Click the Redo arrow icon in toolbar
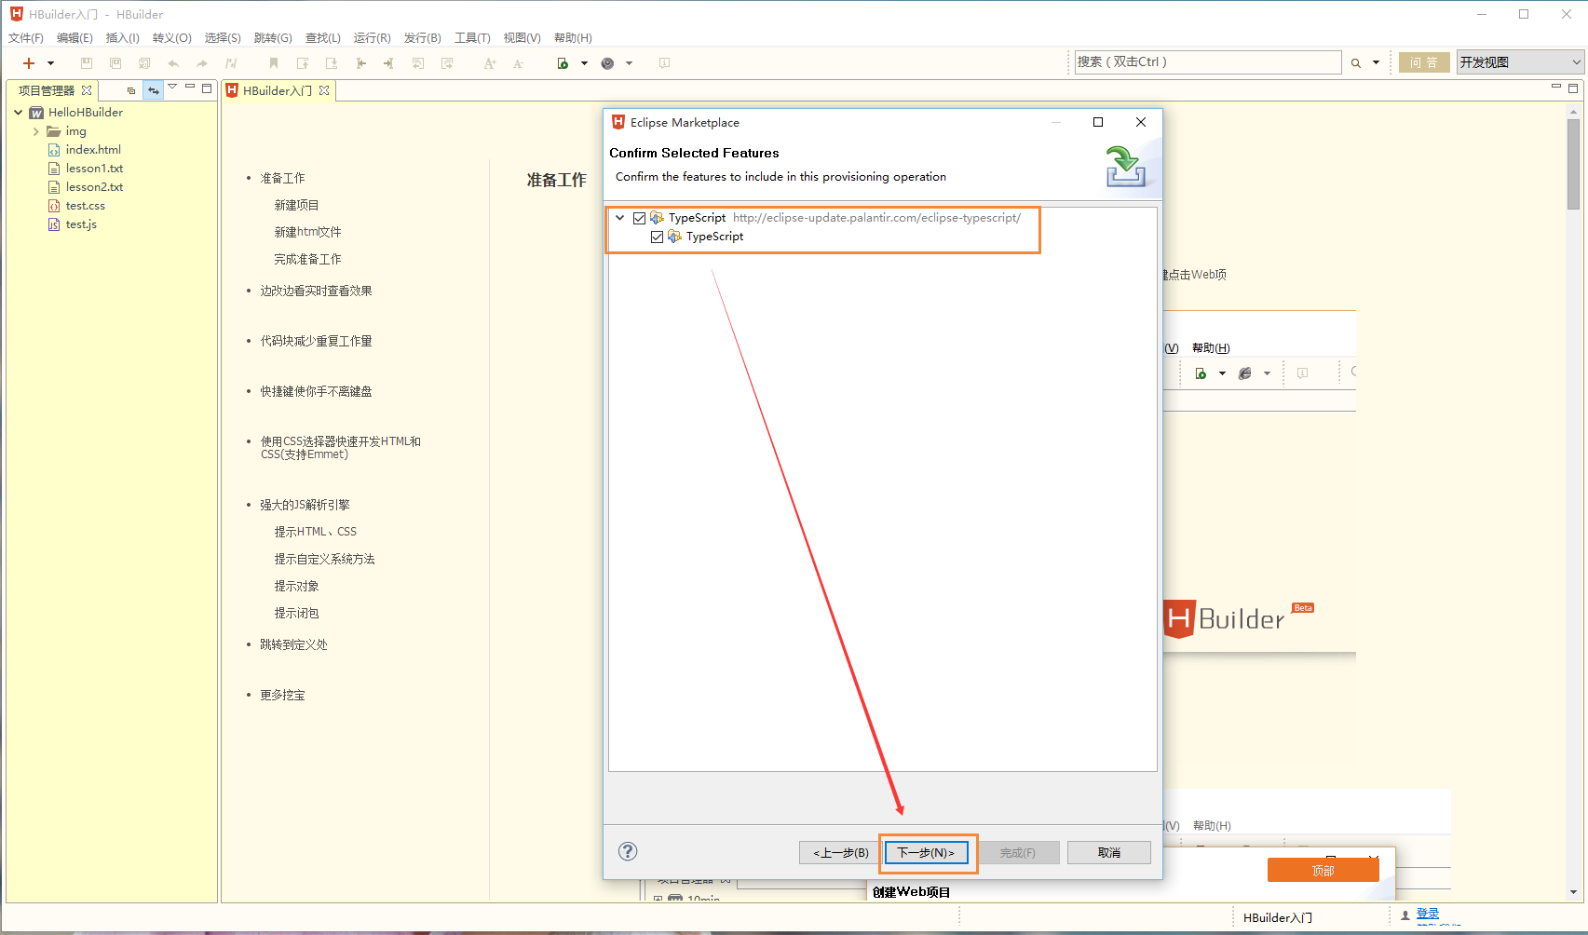 (201, 62)
